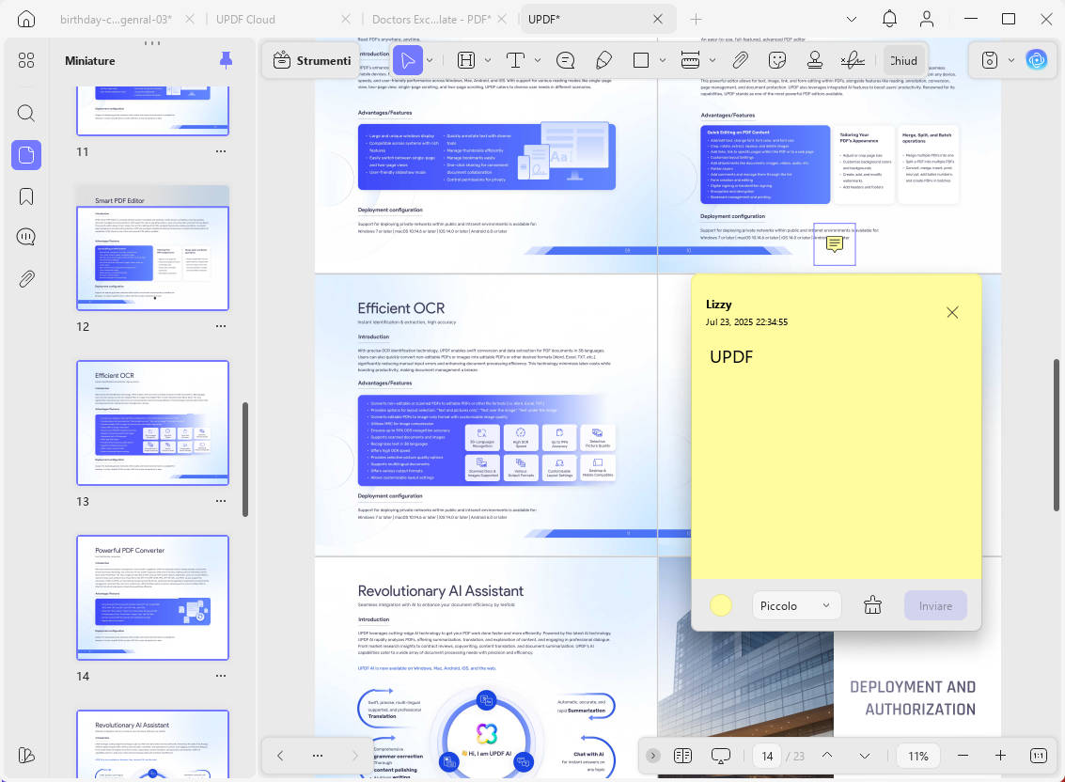The image size is (1065, 782).
Task: Switch to Doctors Exc...late PDF tab
Action: point(431,19)
